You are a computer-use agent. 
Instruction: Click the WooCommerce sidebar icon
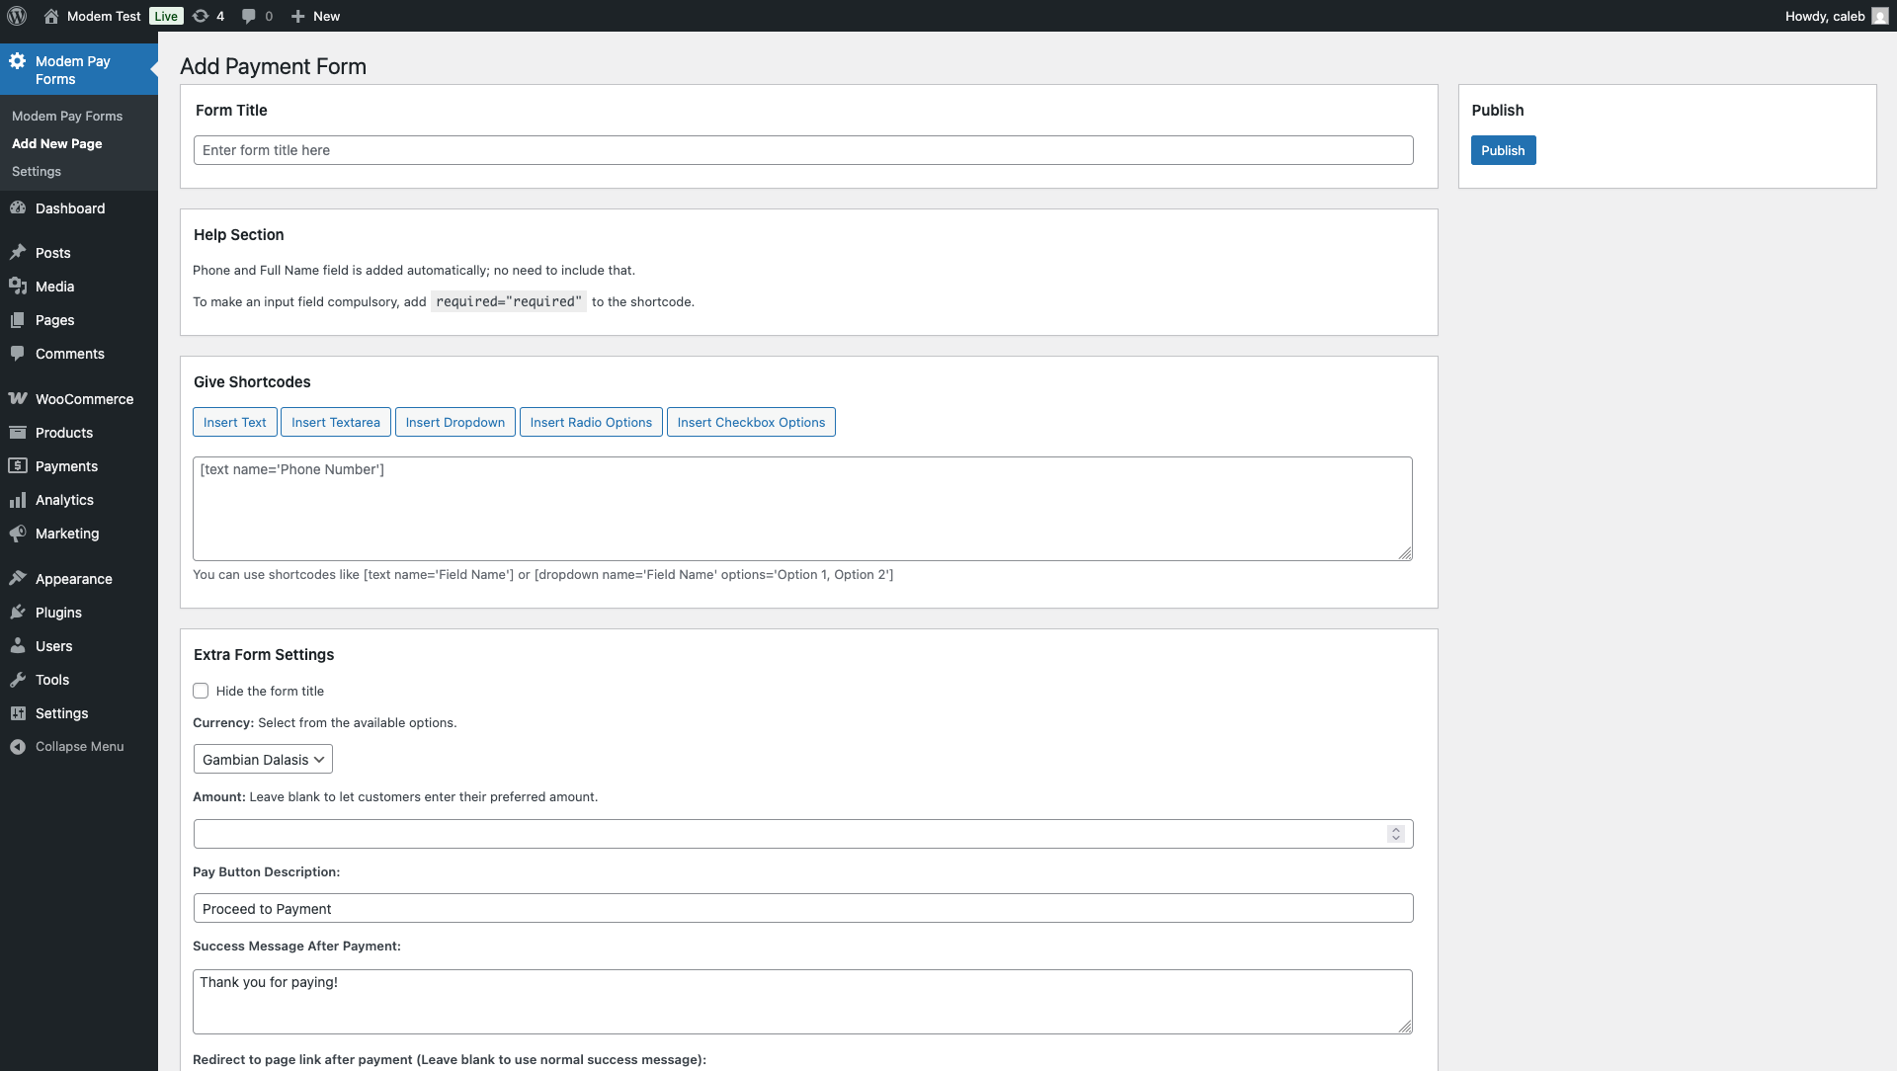point(18,398)
